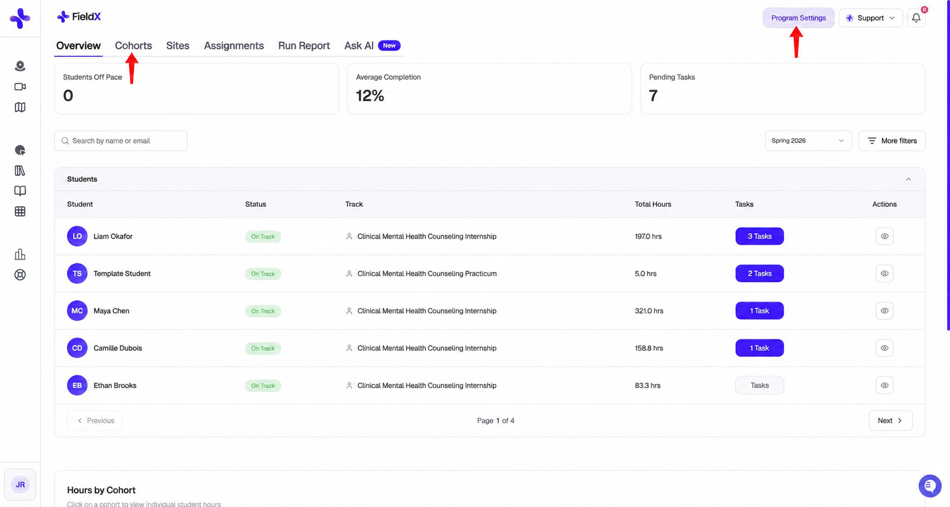Collapse the Students table section
Screen dimensions: 950x507
tap(908, 179)
